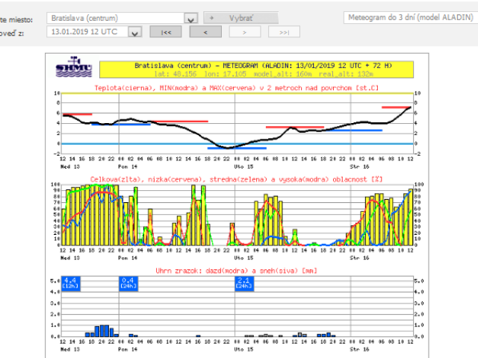Click the 0.4 (24h) precipitation total box
The width and height of the screenshot is (478, 358).
pyautogui.click(x=128, y=283)
